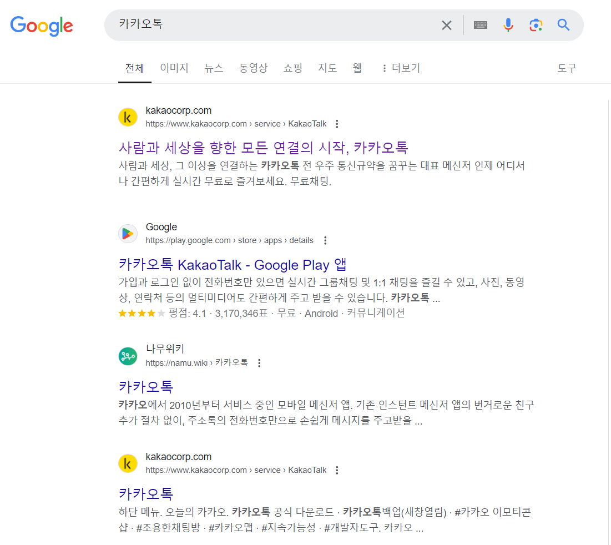
Task: Click the first kakaocorp URL breadcrumb
Action: (236, 124)
